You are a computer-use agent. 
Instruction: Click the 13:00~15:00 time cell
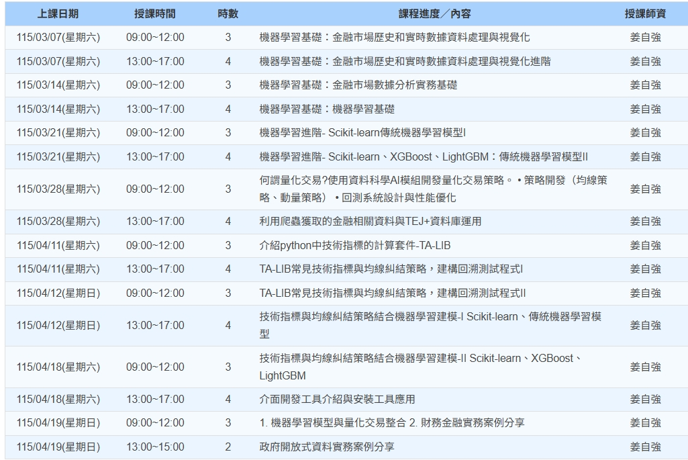[x=155, y=447]
